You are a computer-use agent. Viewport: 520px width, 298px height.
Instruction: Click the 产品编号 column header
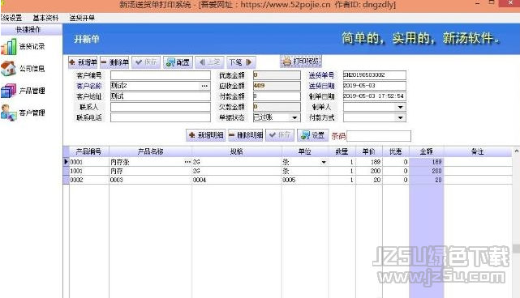point(89,151)
